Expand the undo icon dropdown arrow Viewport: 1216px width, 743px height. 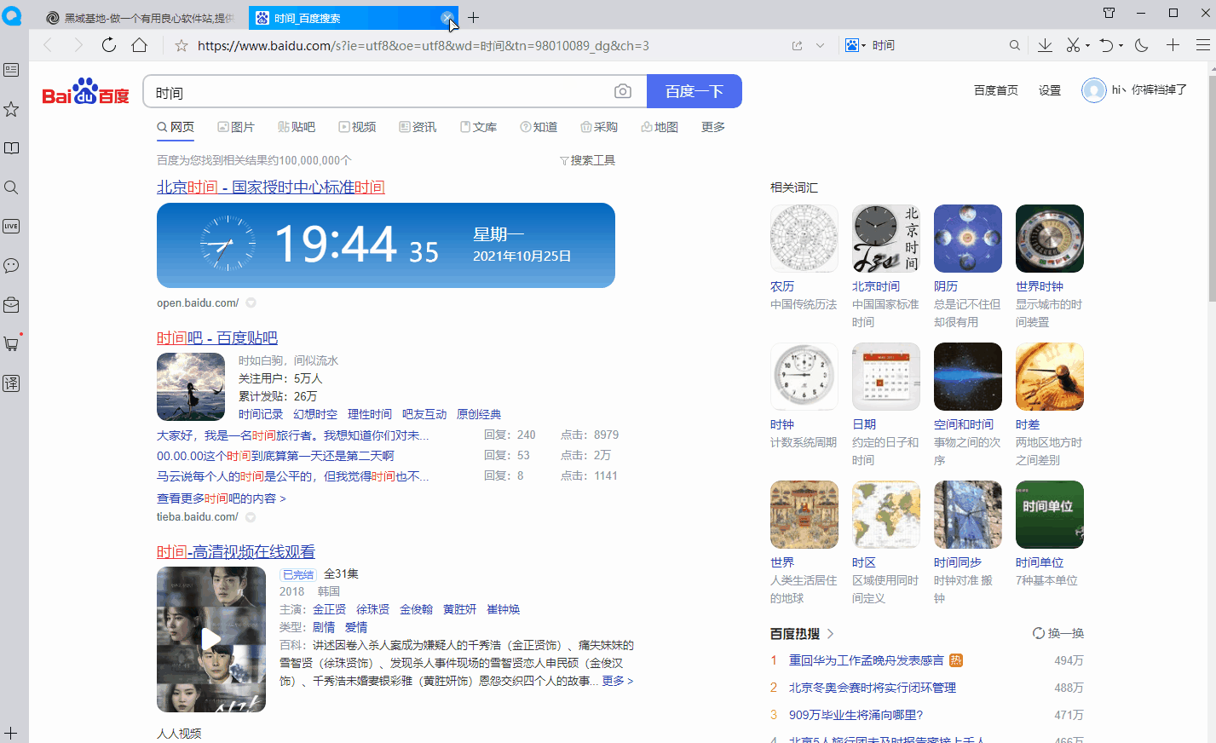click(1121, 46)
